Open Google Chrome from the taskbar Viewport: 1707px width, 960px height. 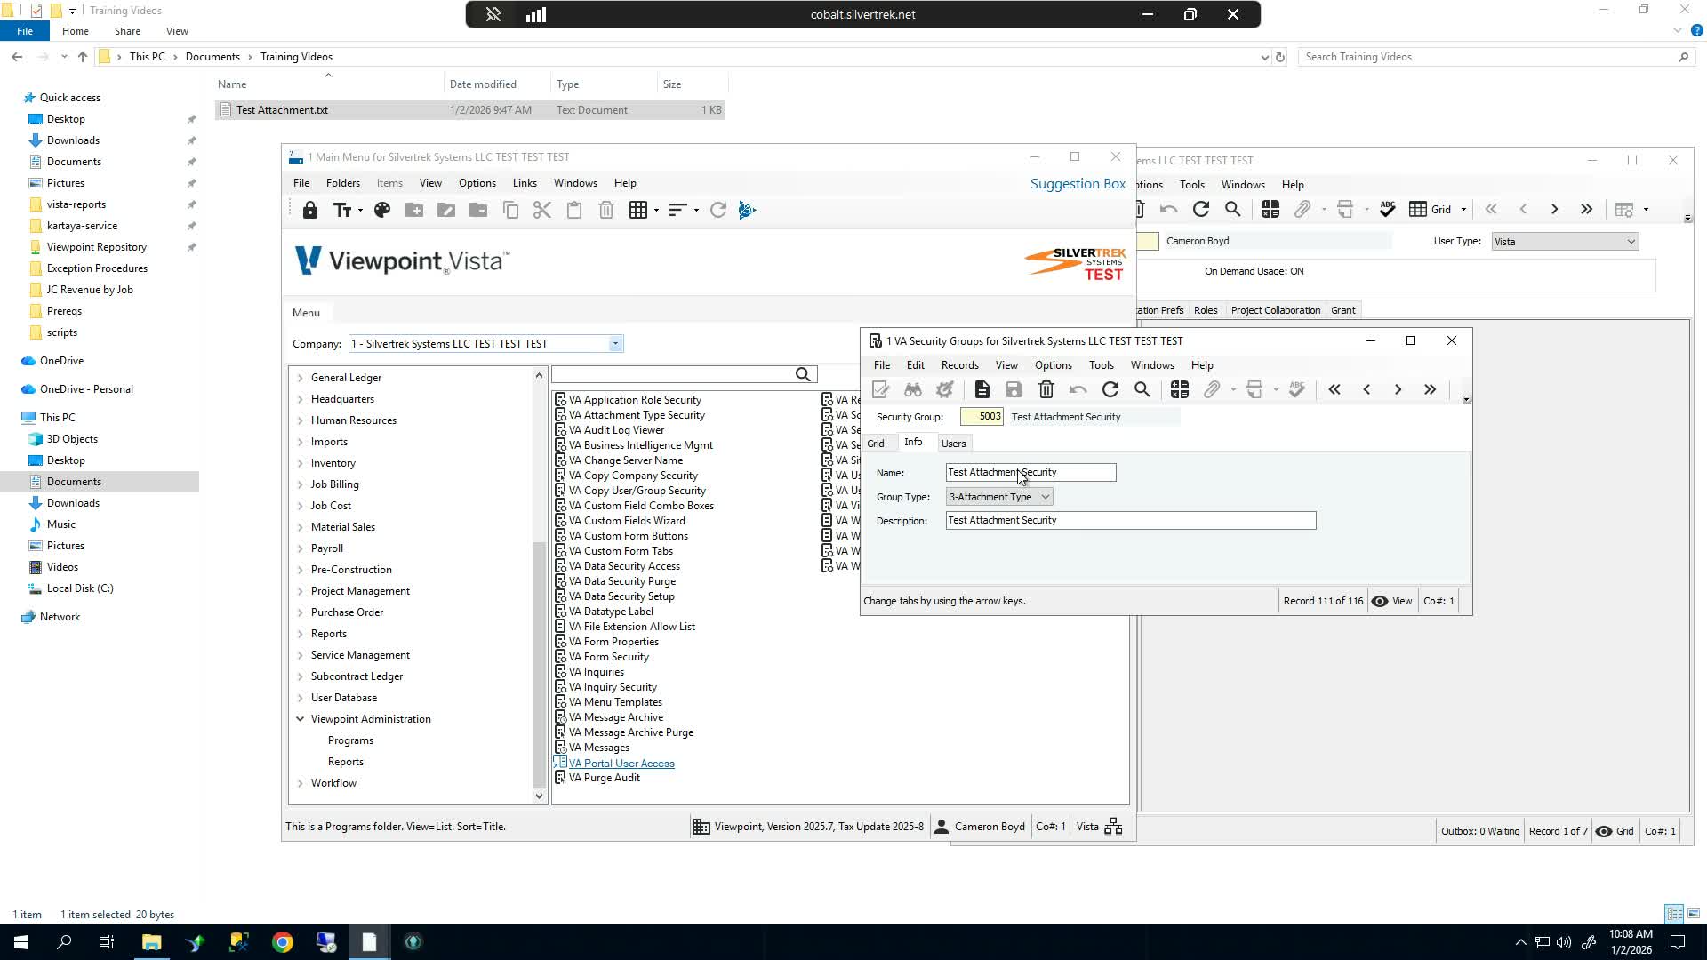coord(283,942)
